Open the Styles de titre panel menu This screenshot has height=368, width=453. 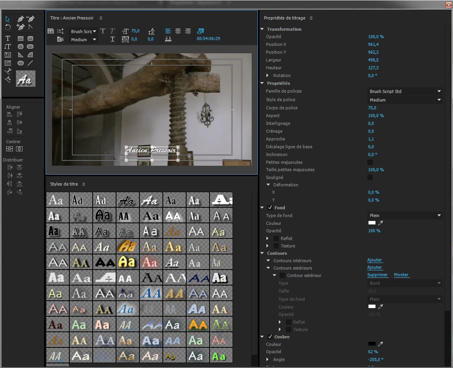point(84,184)
